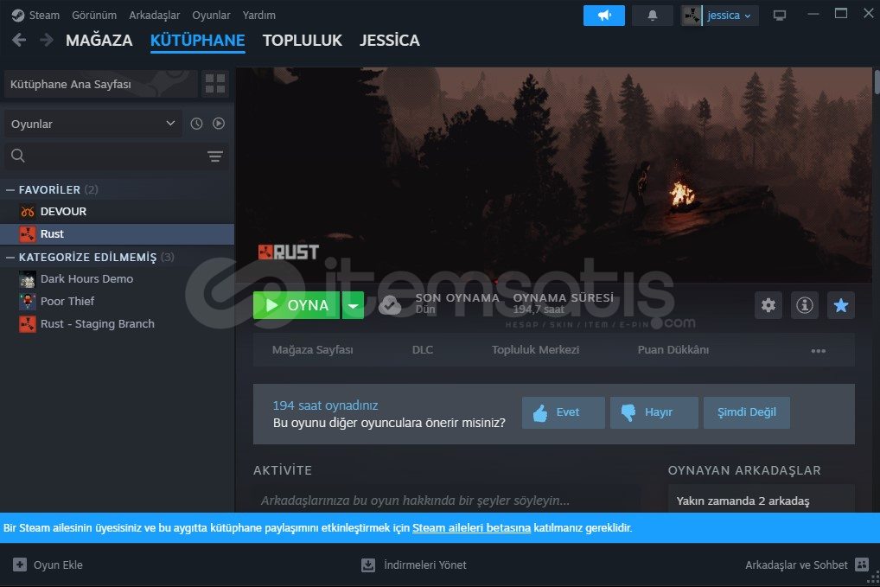The width and height of the screenshot is (880, 587).
Task: Open the Oyunlar category dropdown
Action: [92, 124]
